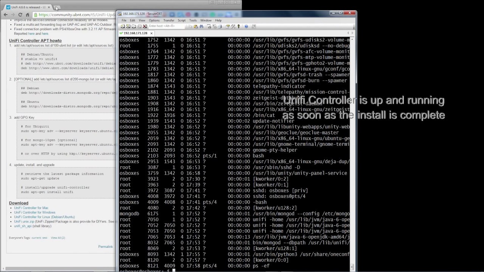484x272 pixels.
Task: Click the printer icon in SecureCRT toolbar
Action: pyautogui.click(x=220, y=26)
